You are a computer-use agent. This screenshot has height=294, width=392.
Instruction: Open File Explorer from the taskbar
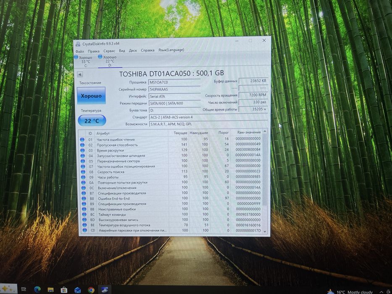coord(51,290)
